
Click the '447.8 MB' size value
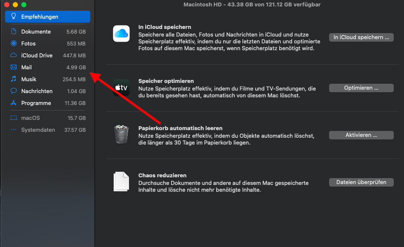click(x=74, y=55)
